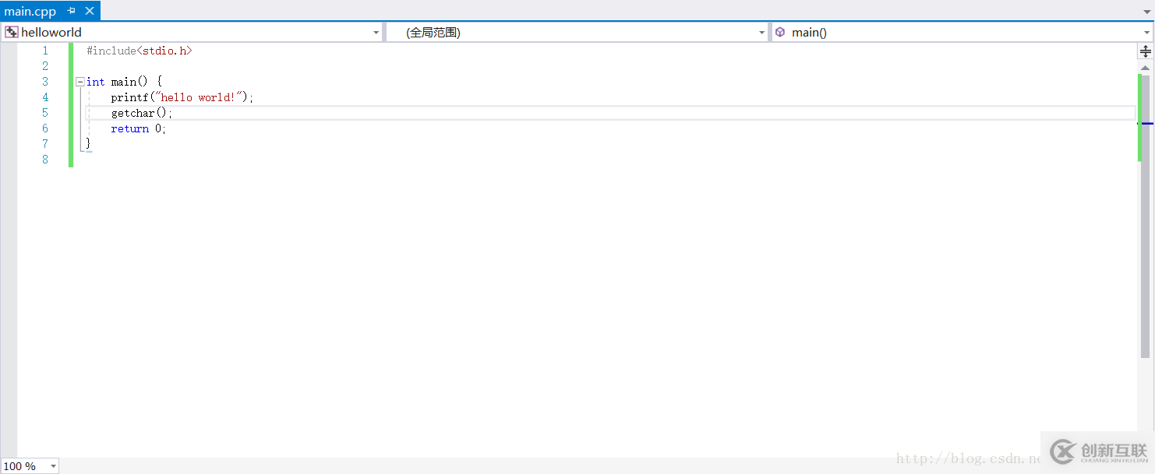Click the printf statement text
Screen dimensions: 1155x474
(182, 97)
